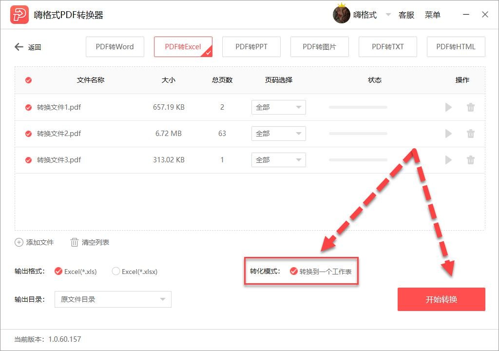The width and height of the screenshot is (499, 351).
Task: Open page range dropdown for 转换文件2.pdf
Action: (278, 134)
